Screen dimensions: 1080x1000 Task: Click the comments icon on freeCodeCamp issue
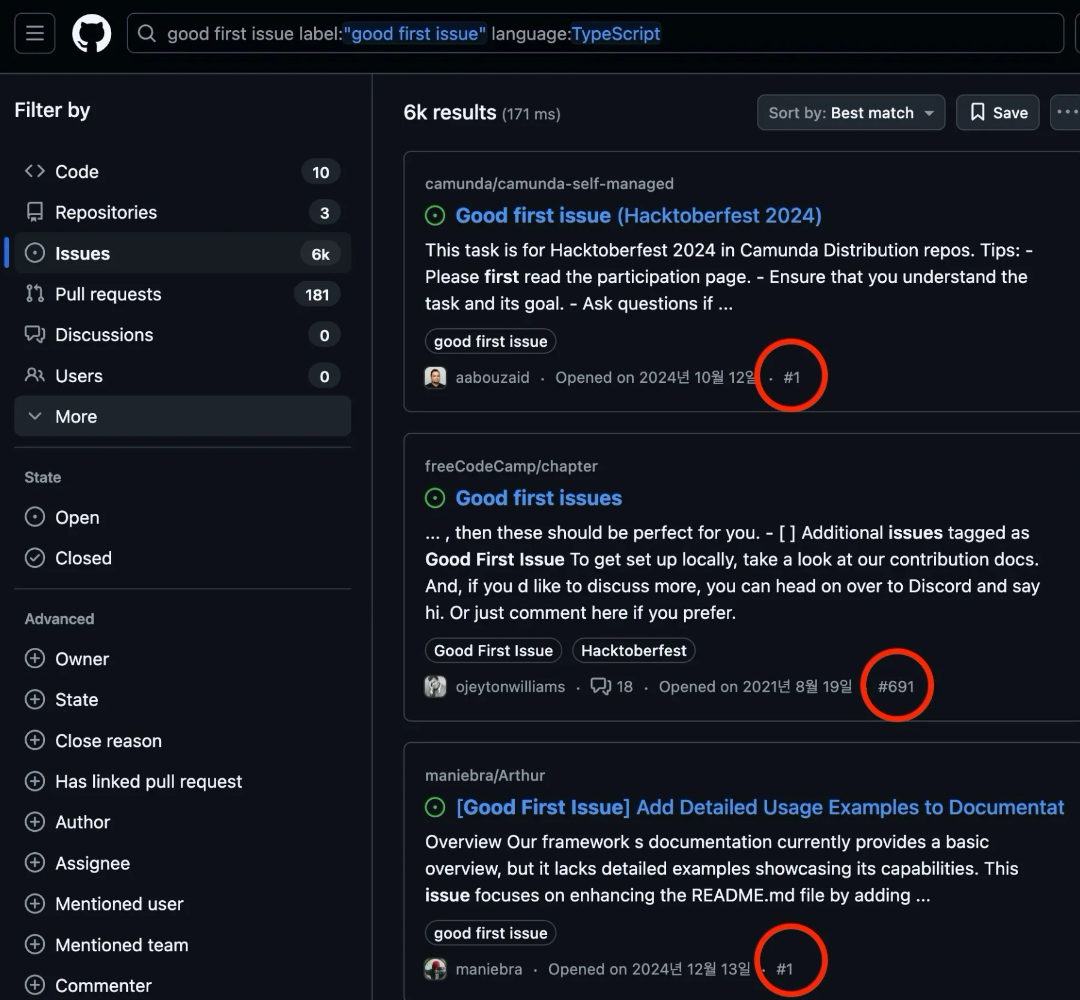601,686
